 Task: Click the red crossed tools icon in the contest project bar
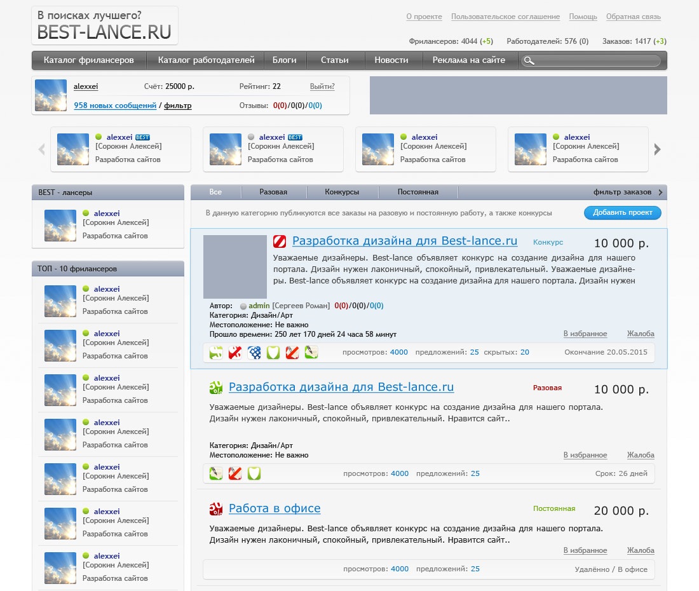click(235, 353)
